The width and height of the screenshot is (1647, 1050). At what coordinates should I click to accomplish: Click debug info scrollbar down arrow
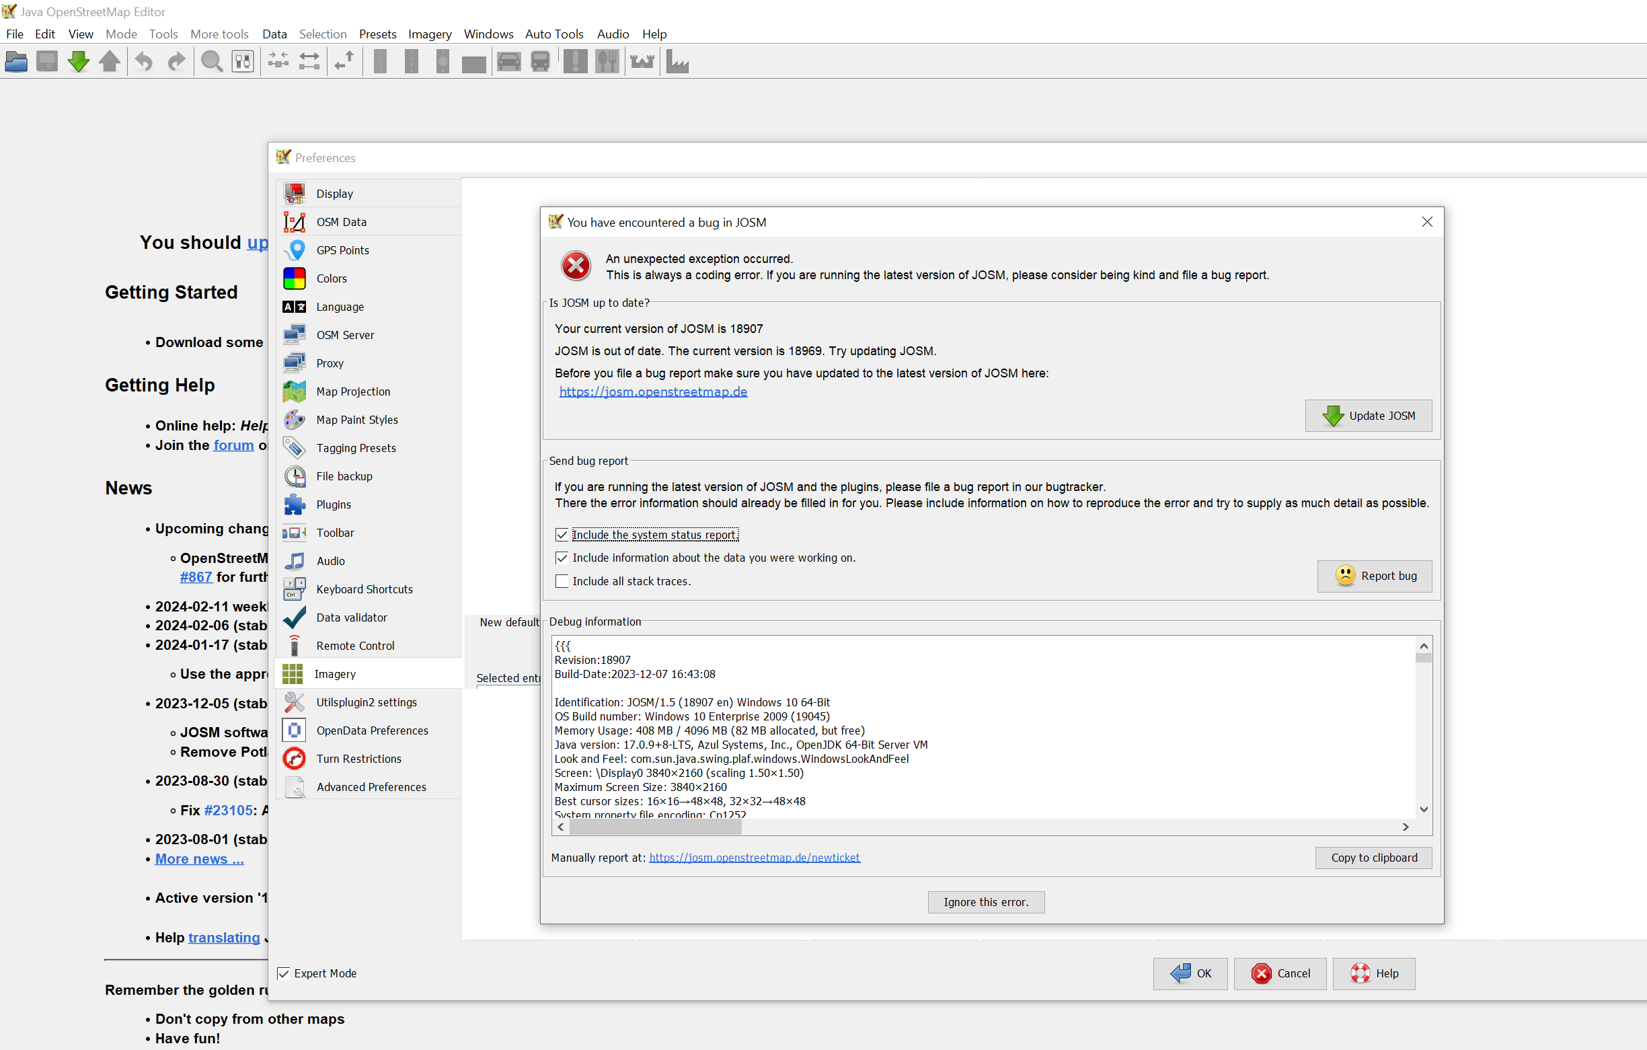point(1423,809)
